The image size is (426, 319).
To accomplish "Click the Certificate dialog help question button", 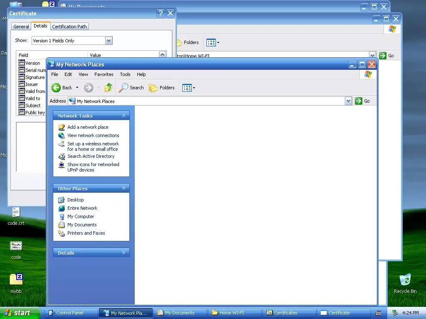I will tap(161, 13).
